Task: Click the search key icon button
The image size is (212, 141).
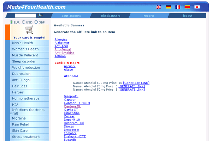Action: point(40,16)
